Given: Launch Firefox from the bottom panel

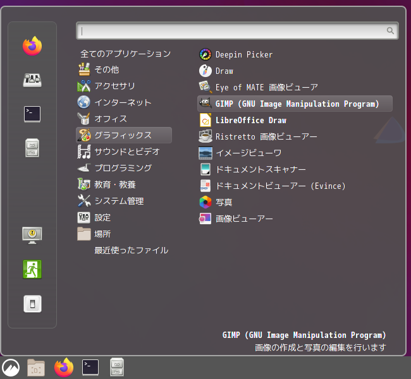Looking at the screenshot, I should click(x=64, y=368).
